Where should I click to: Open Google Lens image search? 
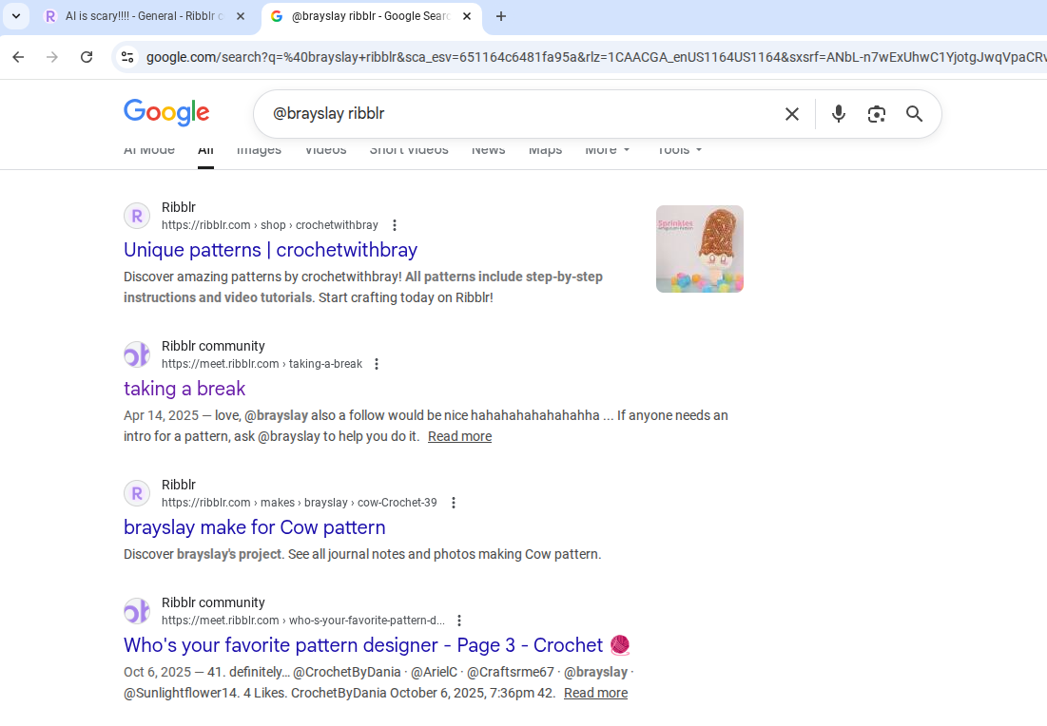tap(876, 114)
